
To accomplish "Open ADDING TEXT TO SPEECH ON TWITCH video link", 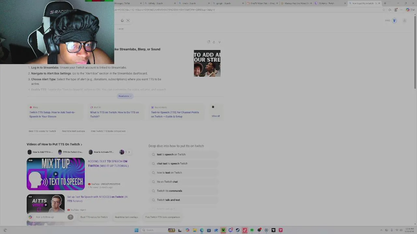I will point(108,163).
